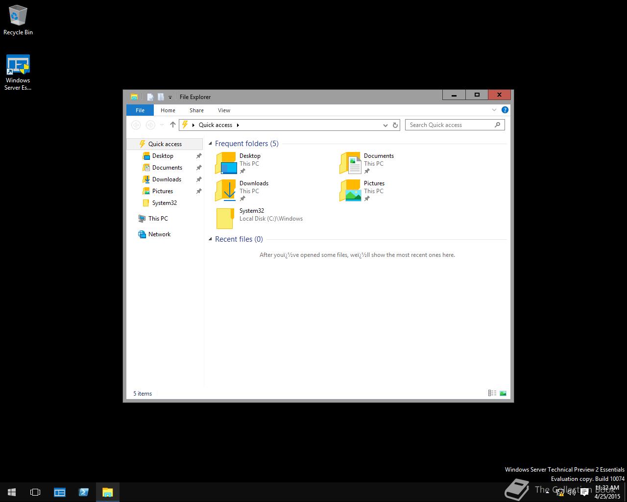Switch to the Home ribbon tab

click(x=168, y=110)
